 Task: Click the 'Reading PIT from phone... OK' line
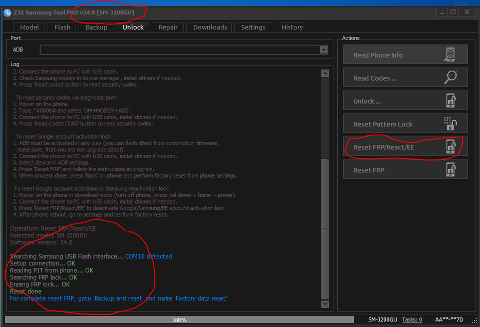click(52, 270)
